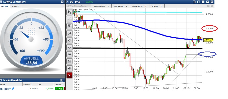Click the Long derivative button
The image size is (228, 99).
tap(59, 88)
